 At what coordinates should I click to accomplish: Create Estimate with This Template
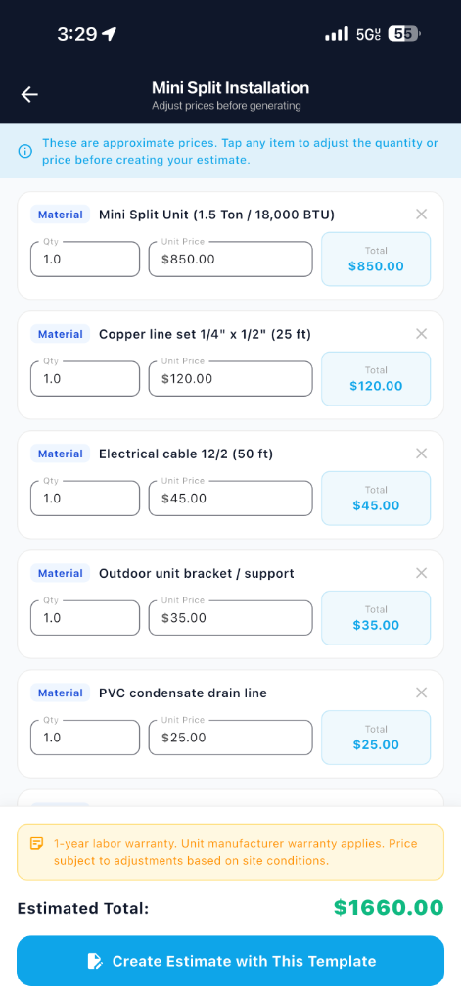[230, 961]
